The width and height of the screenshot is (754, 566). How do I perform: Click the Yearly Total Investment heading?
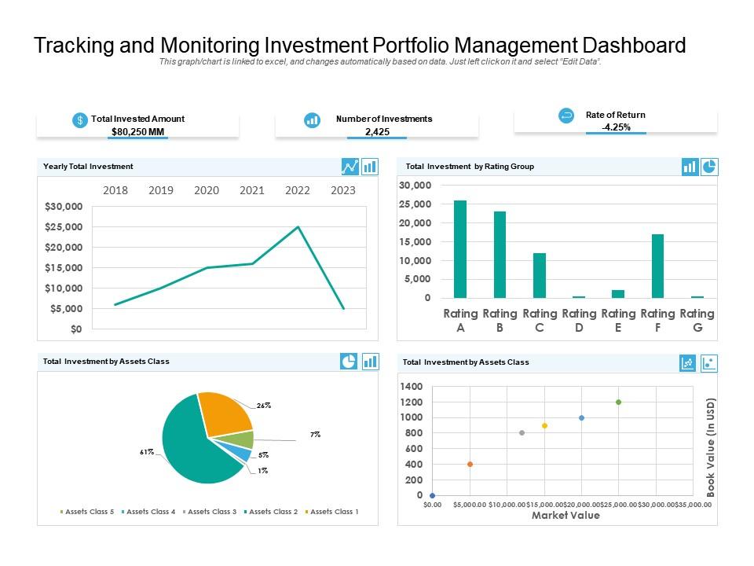click(x=88, y=167)
